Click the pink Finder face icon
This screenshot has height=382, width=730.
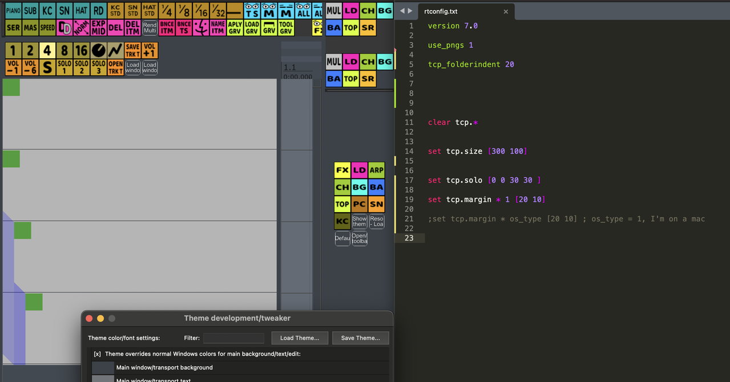(x=201, y=27)
